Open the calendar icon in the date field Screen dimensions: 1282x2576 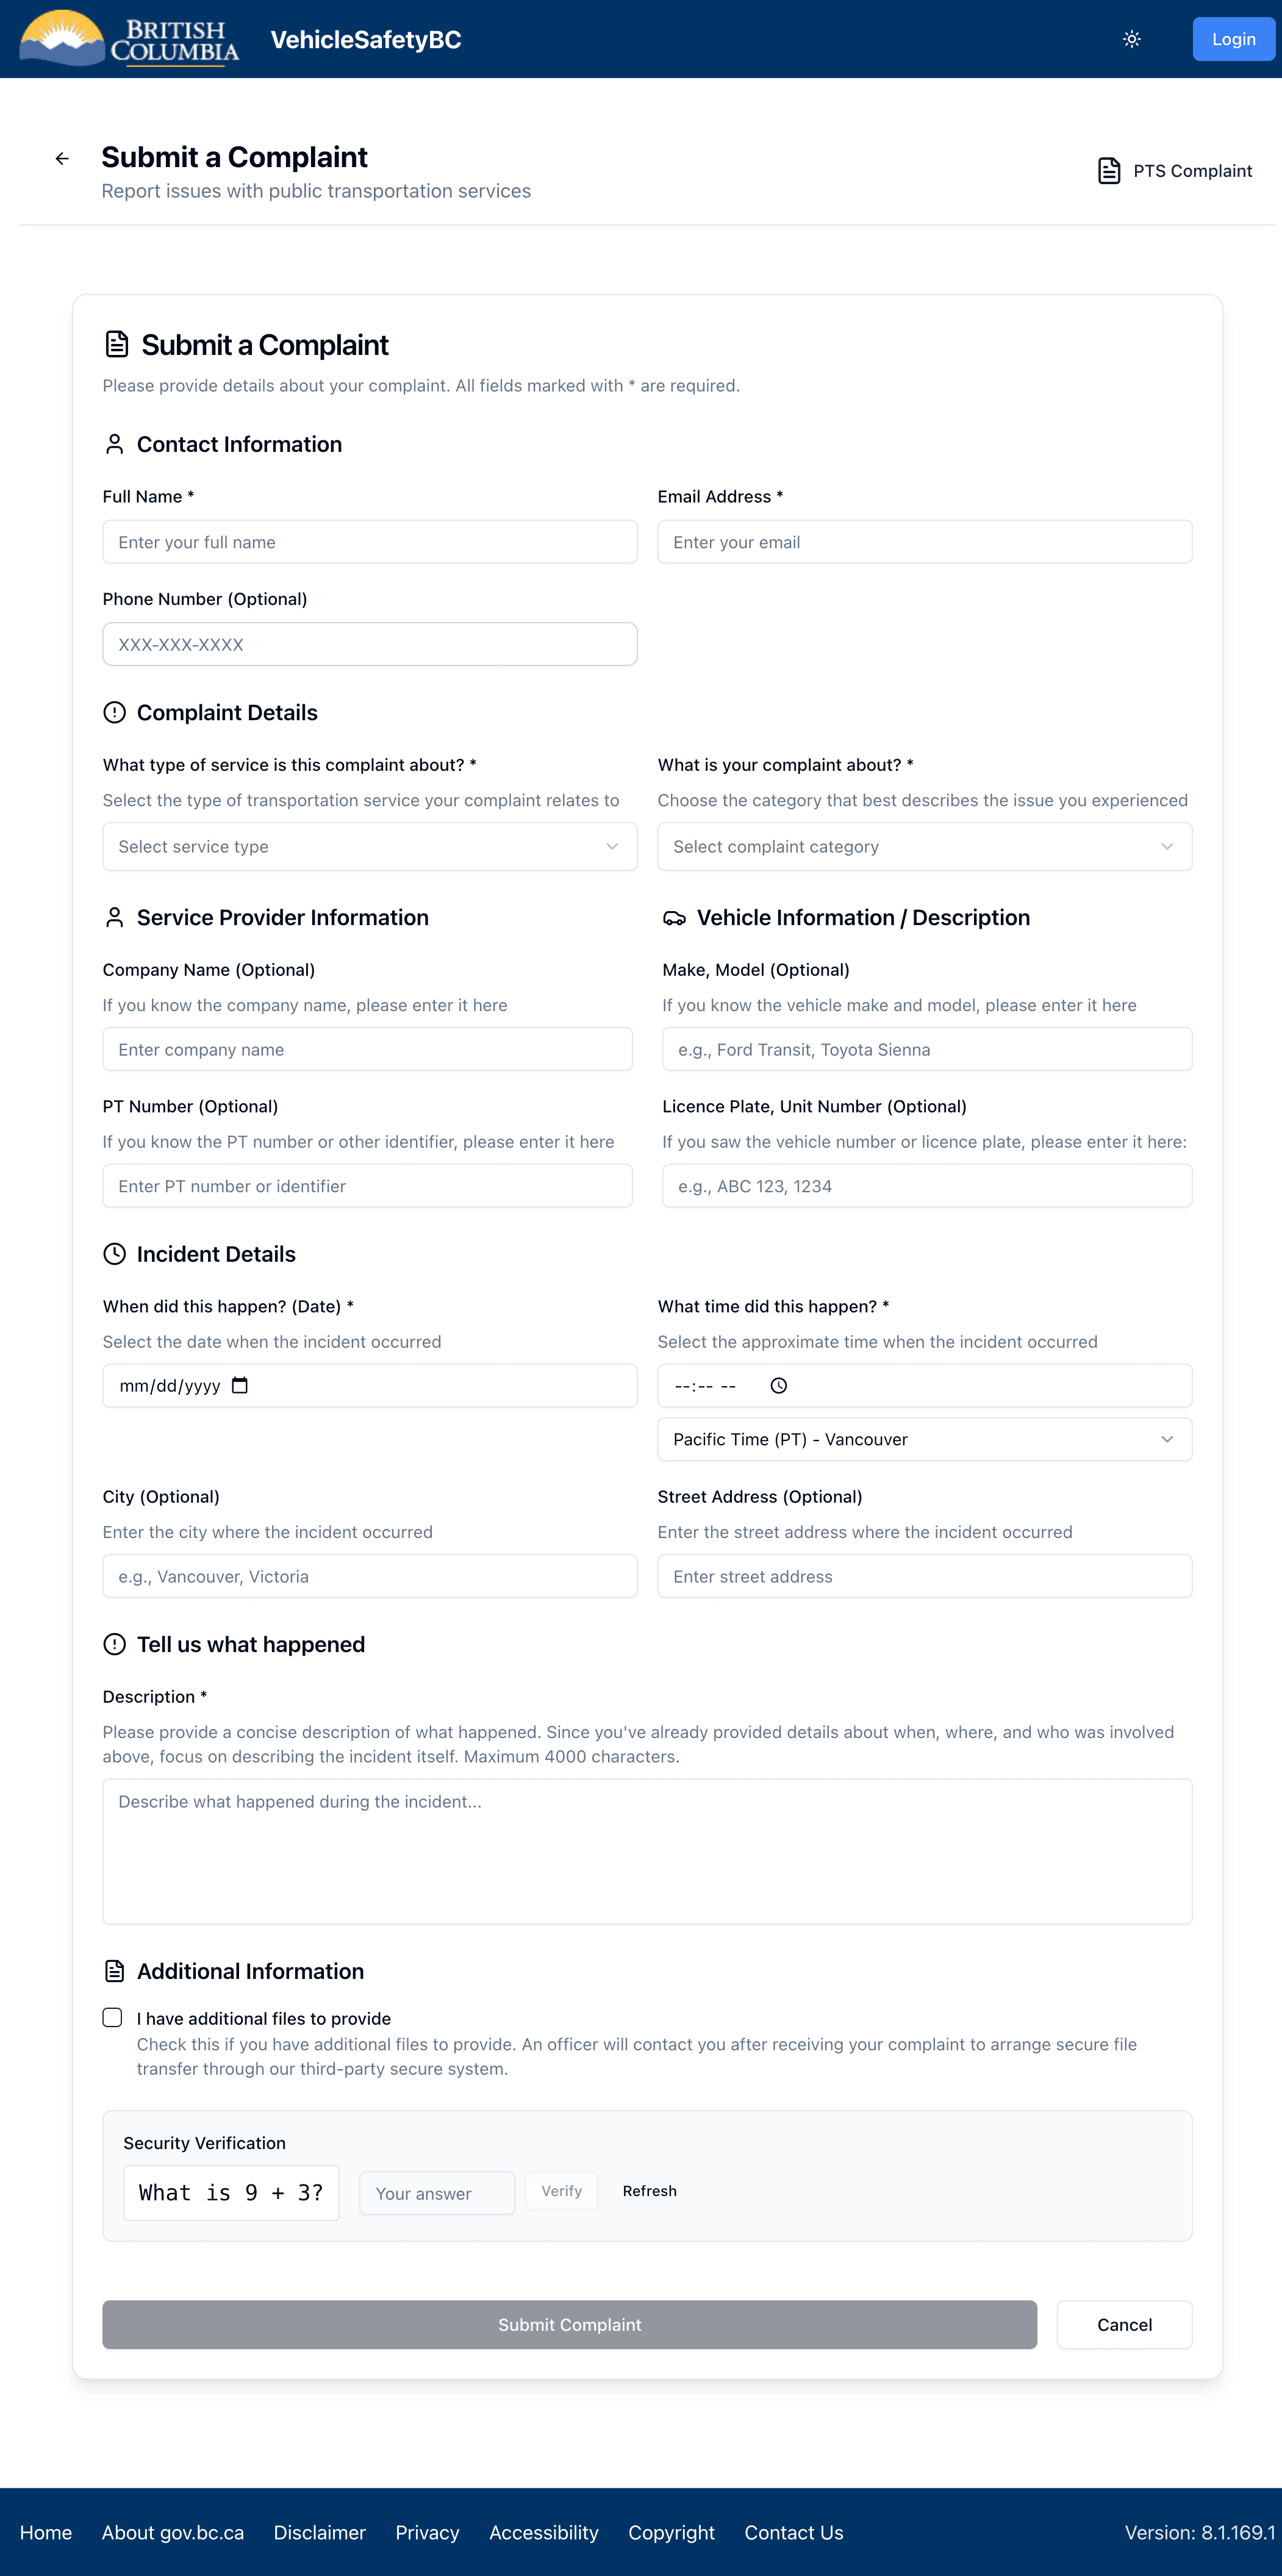click(x=240, y=1385)
